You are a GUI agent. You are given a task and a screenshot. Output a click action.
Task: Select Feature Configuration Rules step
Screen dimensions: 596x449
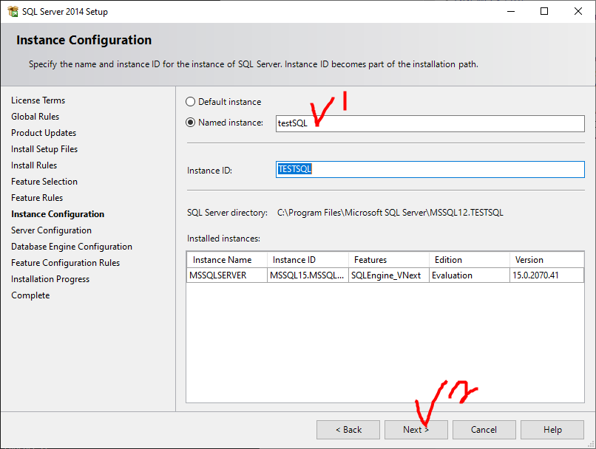coord(65,263)
